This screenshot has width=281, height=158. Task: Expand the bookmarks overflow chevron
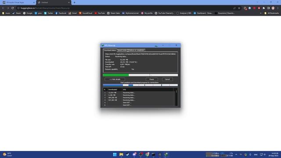click(260, 13)
